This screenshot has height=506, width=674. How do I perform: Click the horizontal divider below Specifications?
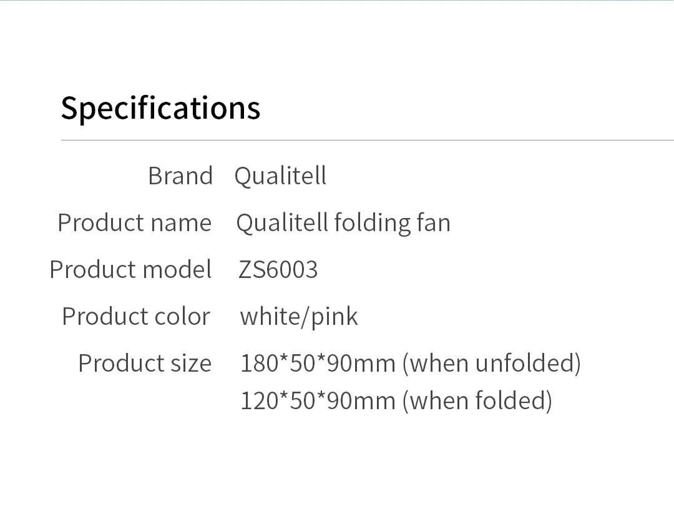pyautogui.click(x=368, y=140)
